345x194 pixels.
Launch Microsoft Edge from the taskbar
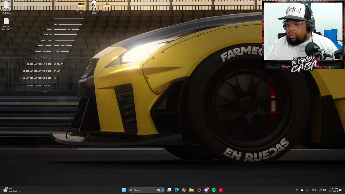tap(177, 190)
